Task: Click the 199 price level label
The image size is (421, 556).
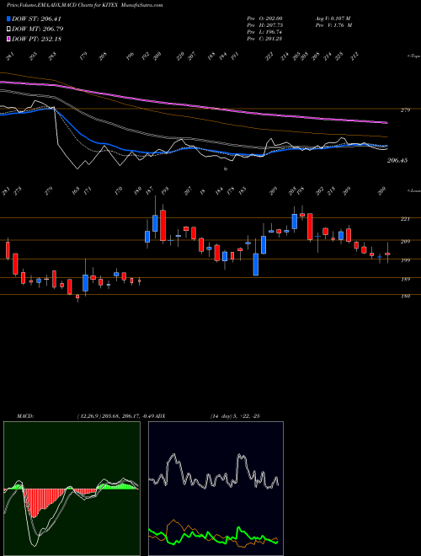Action: [x=405, y=260]
